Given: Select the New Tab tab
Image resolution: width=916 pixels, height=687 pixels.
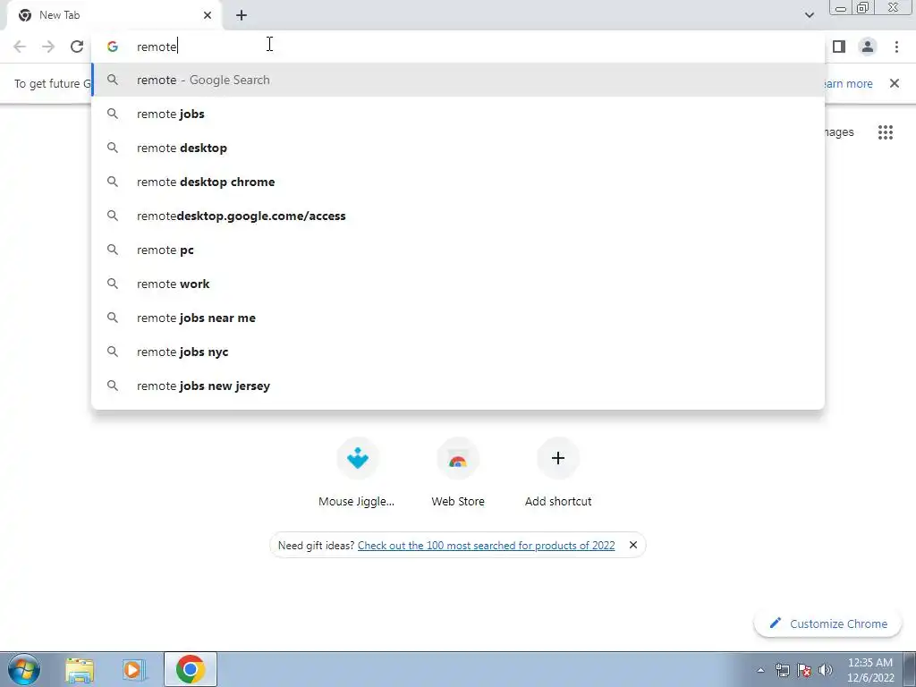Looking at the screenshot, I should pyautogui.click(x=114, y=15).
